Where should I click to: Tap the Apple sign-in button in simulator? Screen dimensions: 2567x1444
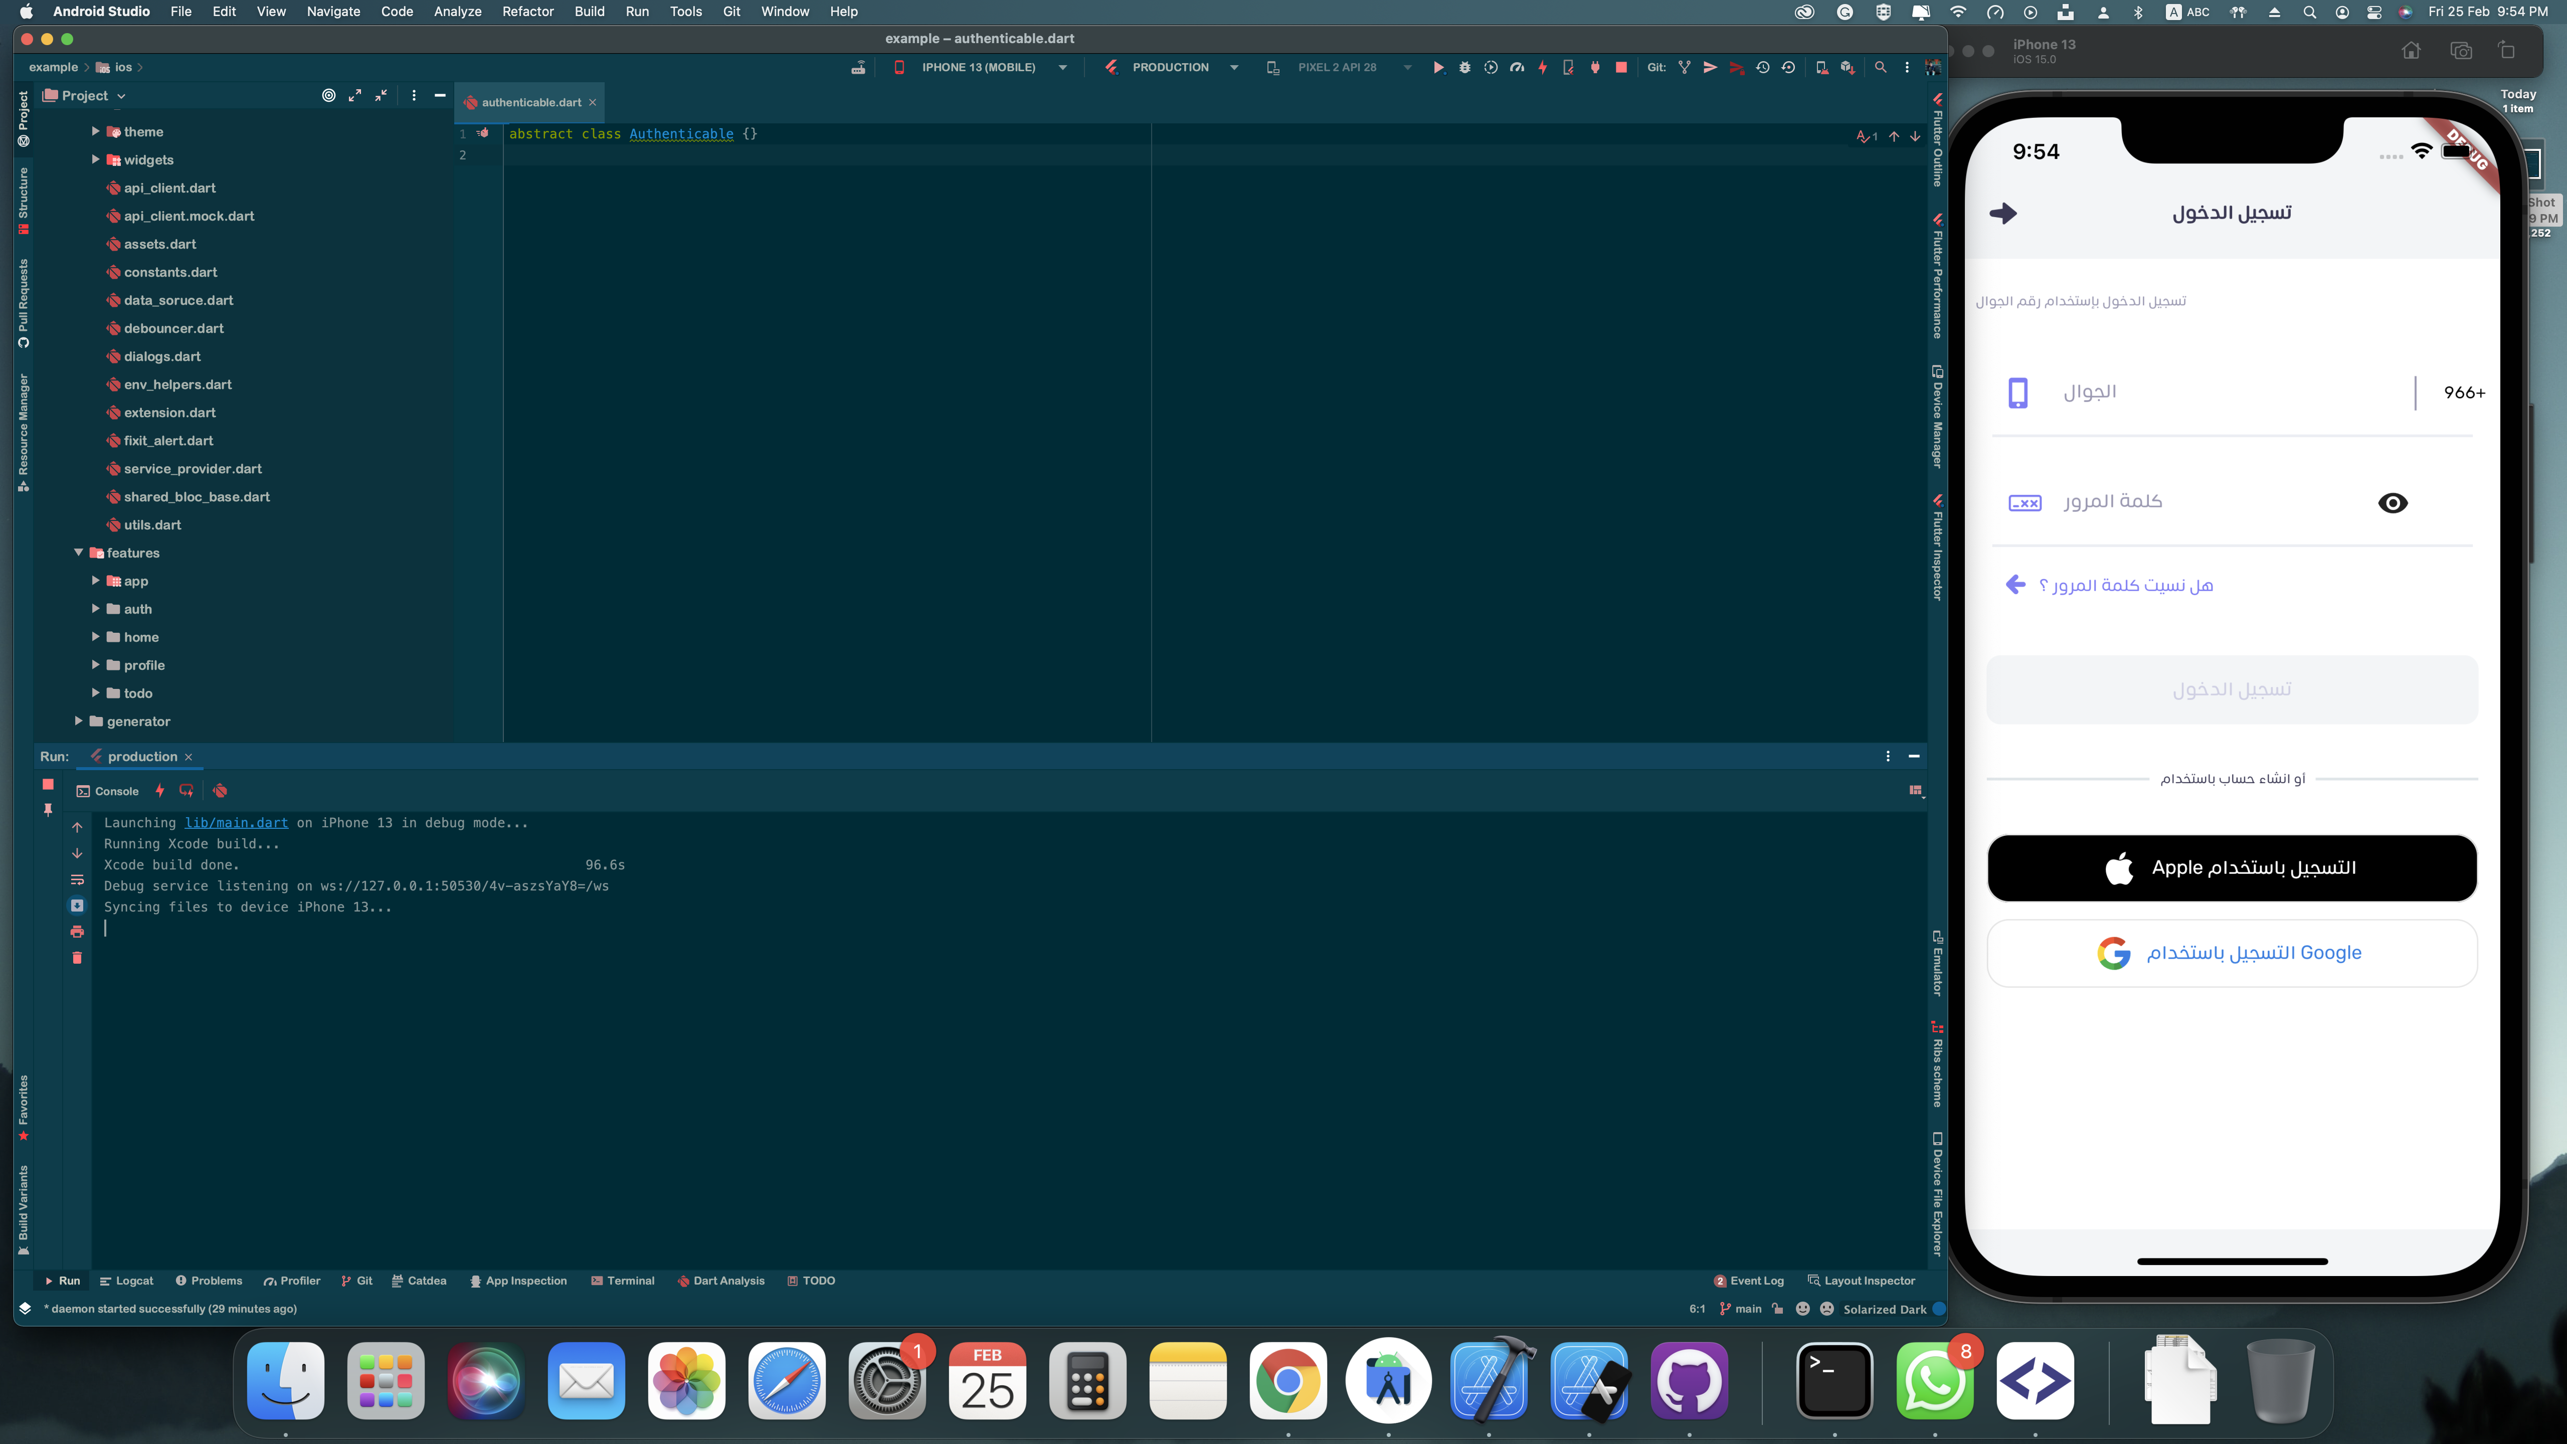(2232, 868)
